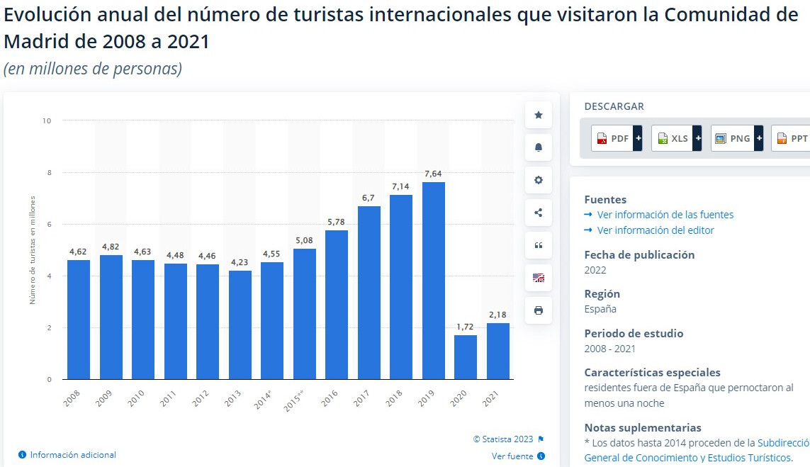Click the © Statista 2023 link

point(503,439)
